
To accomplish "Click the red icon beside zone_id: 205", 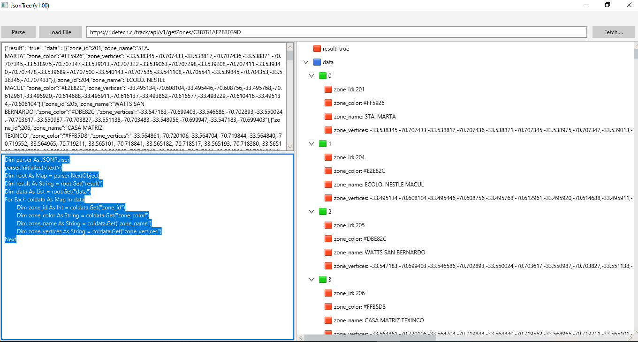I will [328, 225].
